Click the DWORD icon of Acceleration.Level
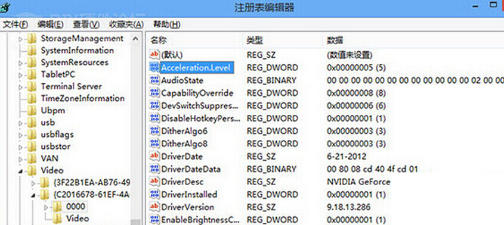504x225 pixels. click(x=155, y=68)
